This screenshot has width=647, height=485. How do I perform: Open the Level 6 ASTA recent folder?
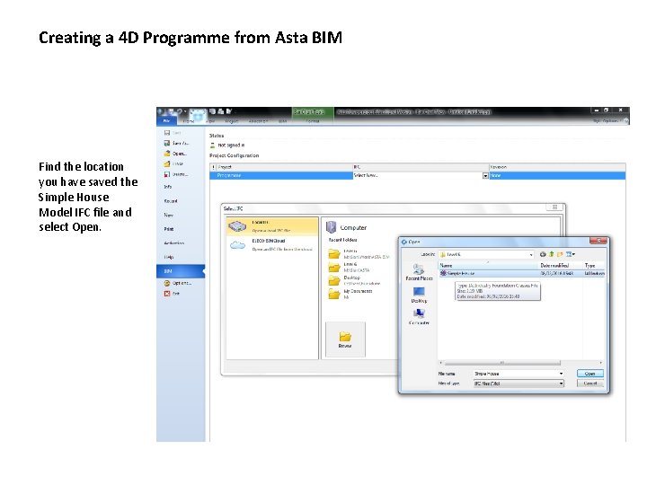click(350, 267)
